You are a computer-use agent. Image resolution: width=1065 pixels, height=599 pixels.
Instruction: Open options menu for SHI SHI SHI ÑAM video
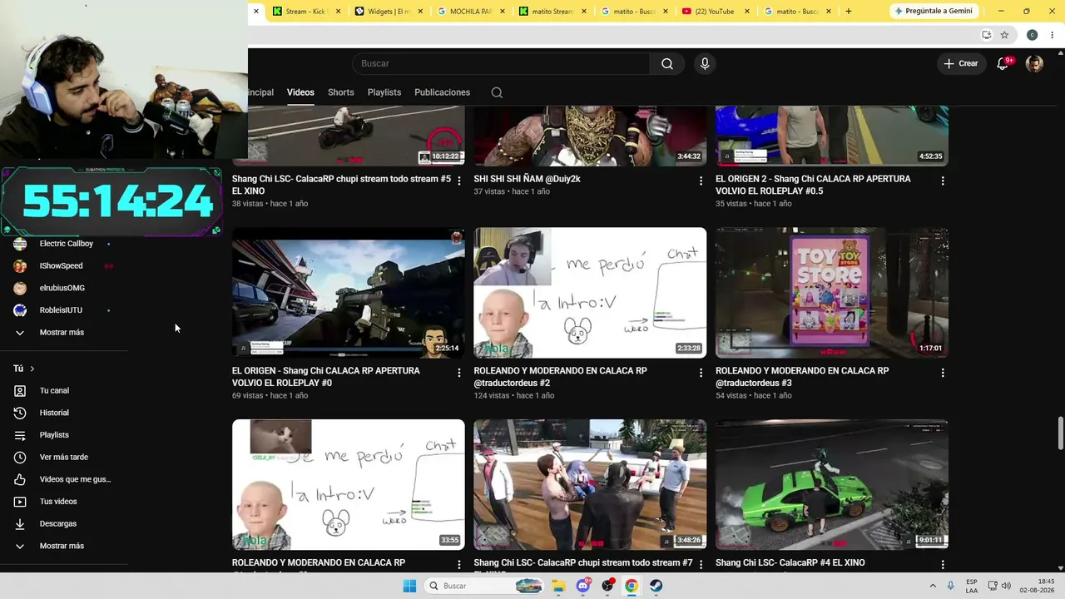[x=701, y=181]
